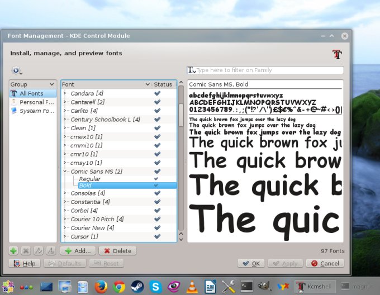Viewport: 380px width, 295px height.
Task: Toggle status checkmark for Comic Sans Regular
Action: (156, 179)
